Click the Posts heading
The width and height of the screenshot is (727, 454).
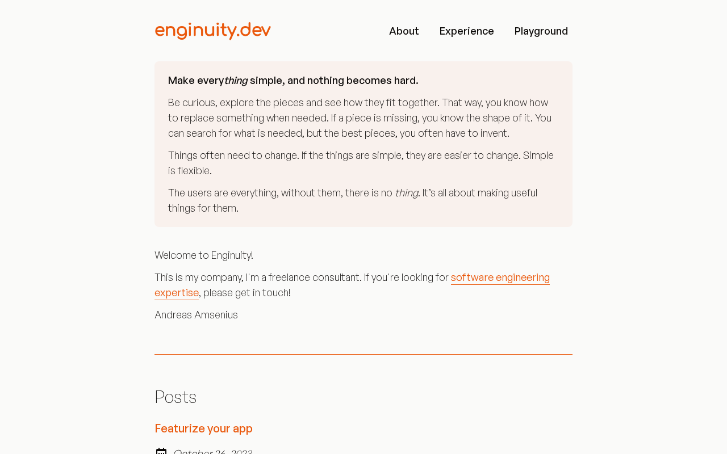[x=176, y=397]
